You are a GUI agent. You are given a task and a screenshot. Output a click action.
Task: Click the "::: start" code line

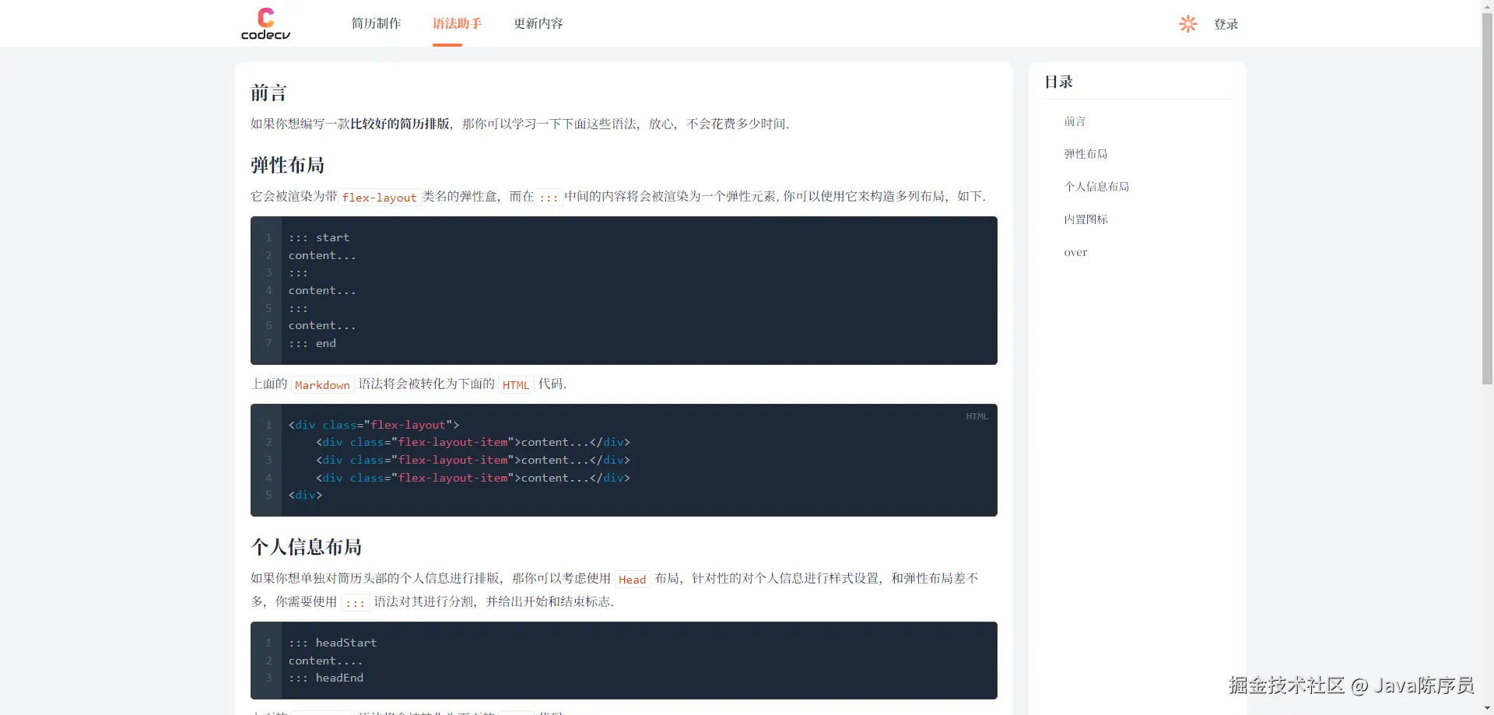click(x=319, y=237)
